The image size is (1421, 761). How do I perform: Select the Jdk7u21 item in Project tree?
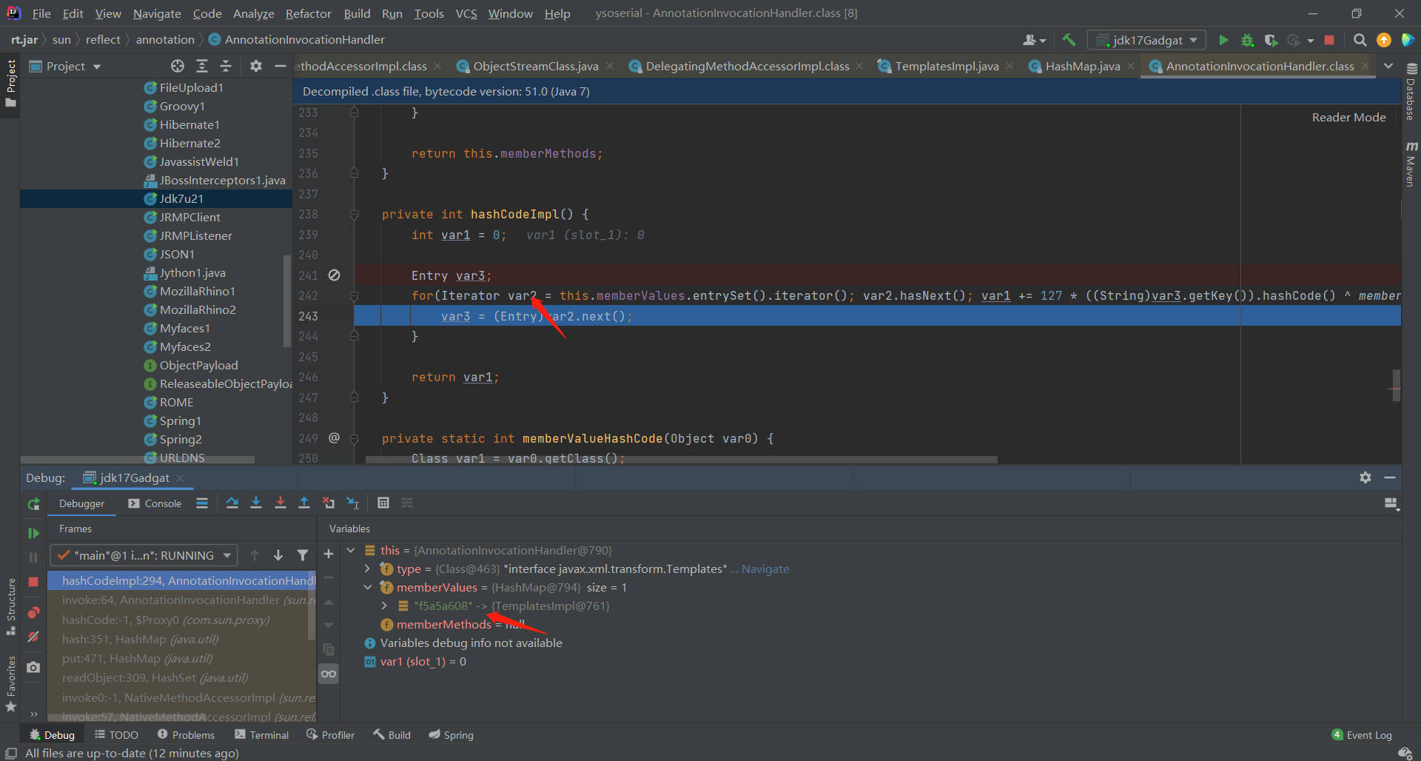pos(181,198)
